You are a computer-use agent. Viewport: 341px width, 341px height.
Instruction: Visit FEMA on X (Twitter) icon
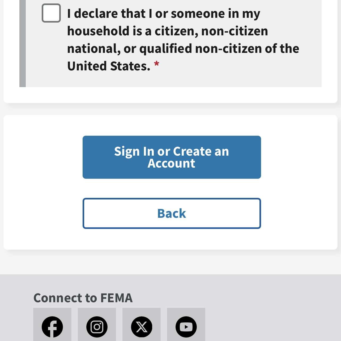point(142,327)
